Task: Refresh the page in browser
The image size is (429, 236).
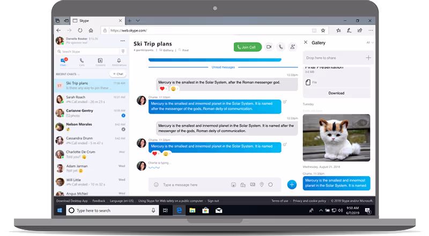Action: click(x=80, y=31)
